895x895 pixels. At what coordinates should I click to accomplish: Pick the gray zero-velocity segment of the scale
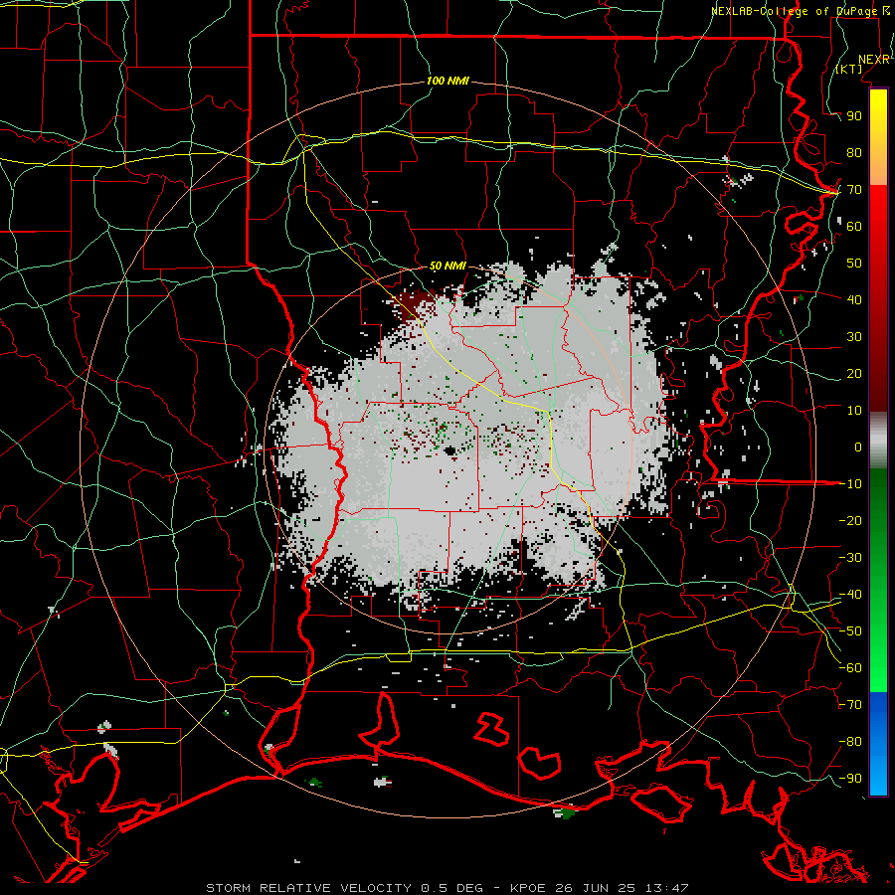point(878,441)
